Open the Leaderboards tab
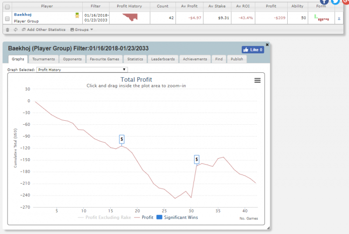Screen dimensions: 349x234 (x=163, y=59)
